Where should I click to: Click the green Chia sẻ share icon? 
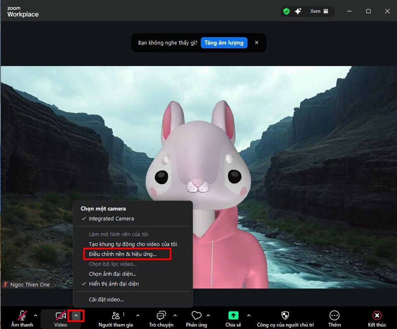[233, 316]
